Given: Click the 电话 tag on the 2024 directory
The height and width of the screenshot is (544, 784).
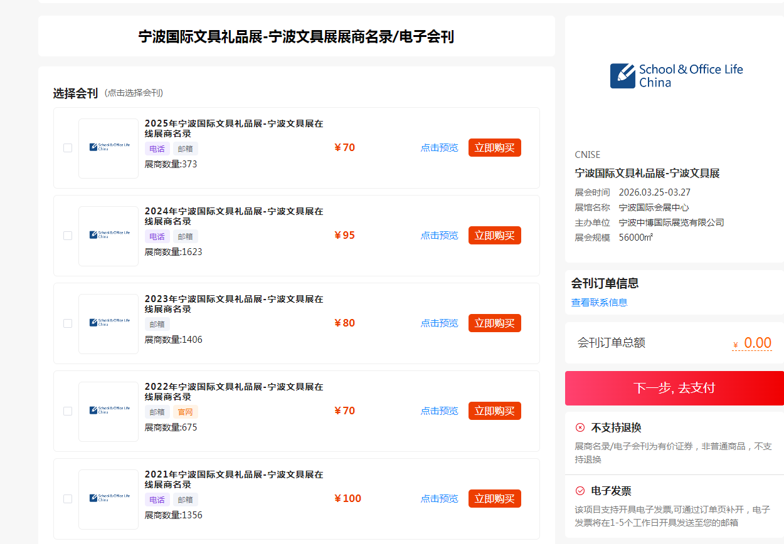Looking at the screenshot, I should pos(157,236).
